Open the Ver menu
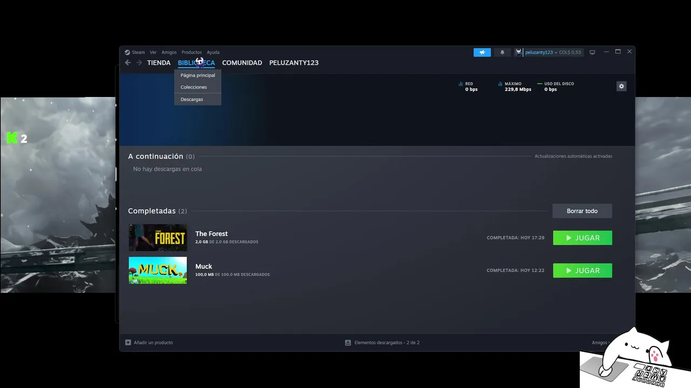 pyautogui.click(x=153, y=52)
